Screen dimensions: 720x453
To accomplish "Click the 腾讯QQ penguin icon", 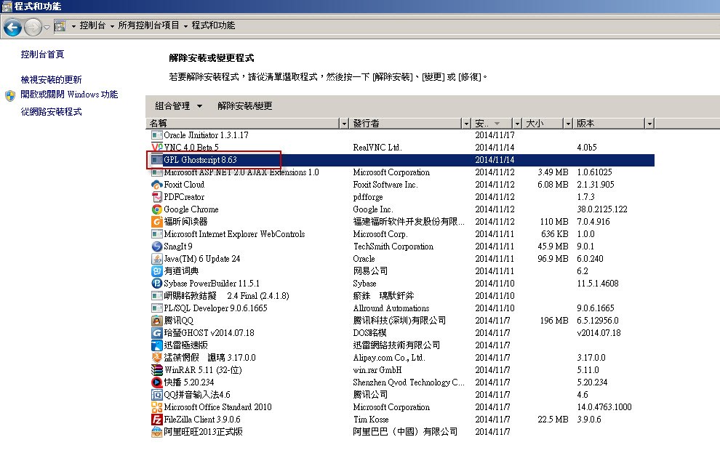I will 156,321.
